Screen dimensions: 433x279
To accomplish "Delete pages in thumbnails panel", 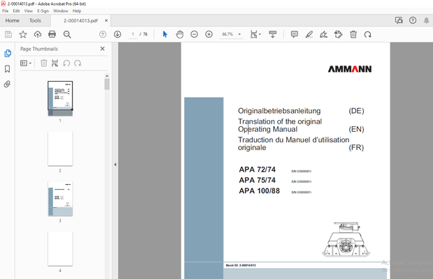I will click(43, 63).
